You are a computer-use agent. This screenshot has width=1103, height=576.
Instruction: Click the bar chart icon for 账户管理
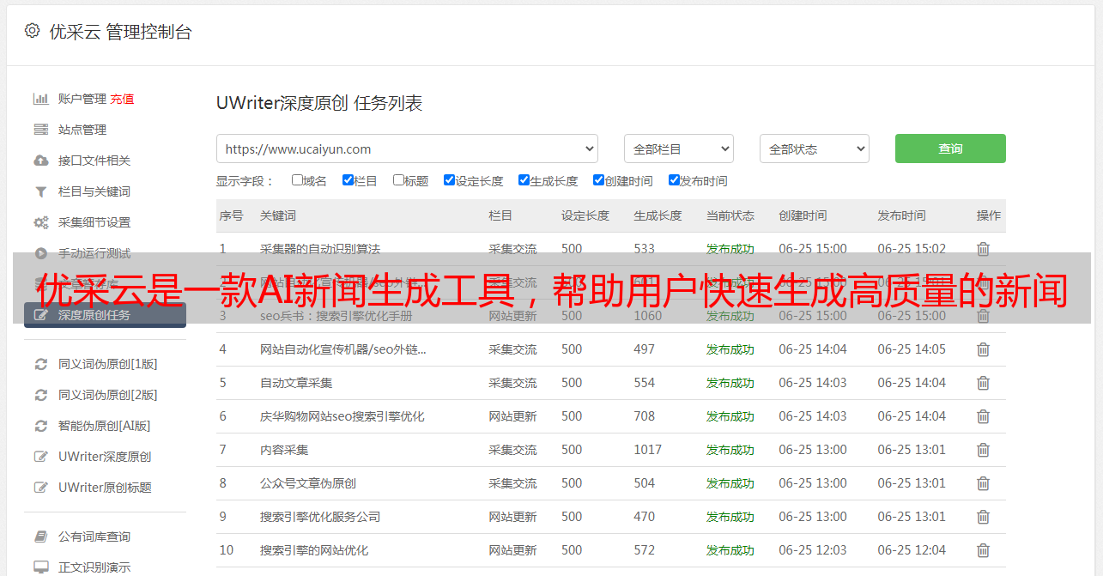[40, 99]
